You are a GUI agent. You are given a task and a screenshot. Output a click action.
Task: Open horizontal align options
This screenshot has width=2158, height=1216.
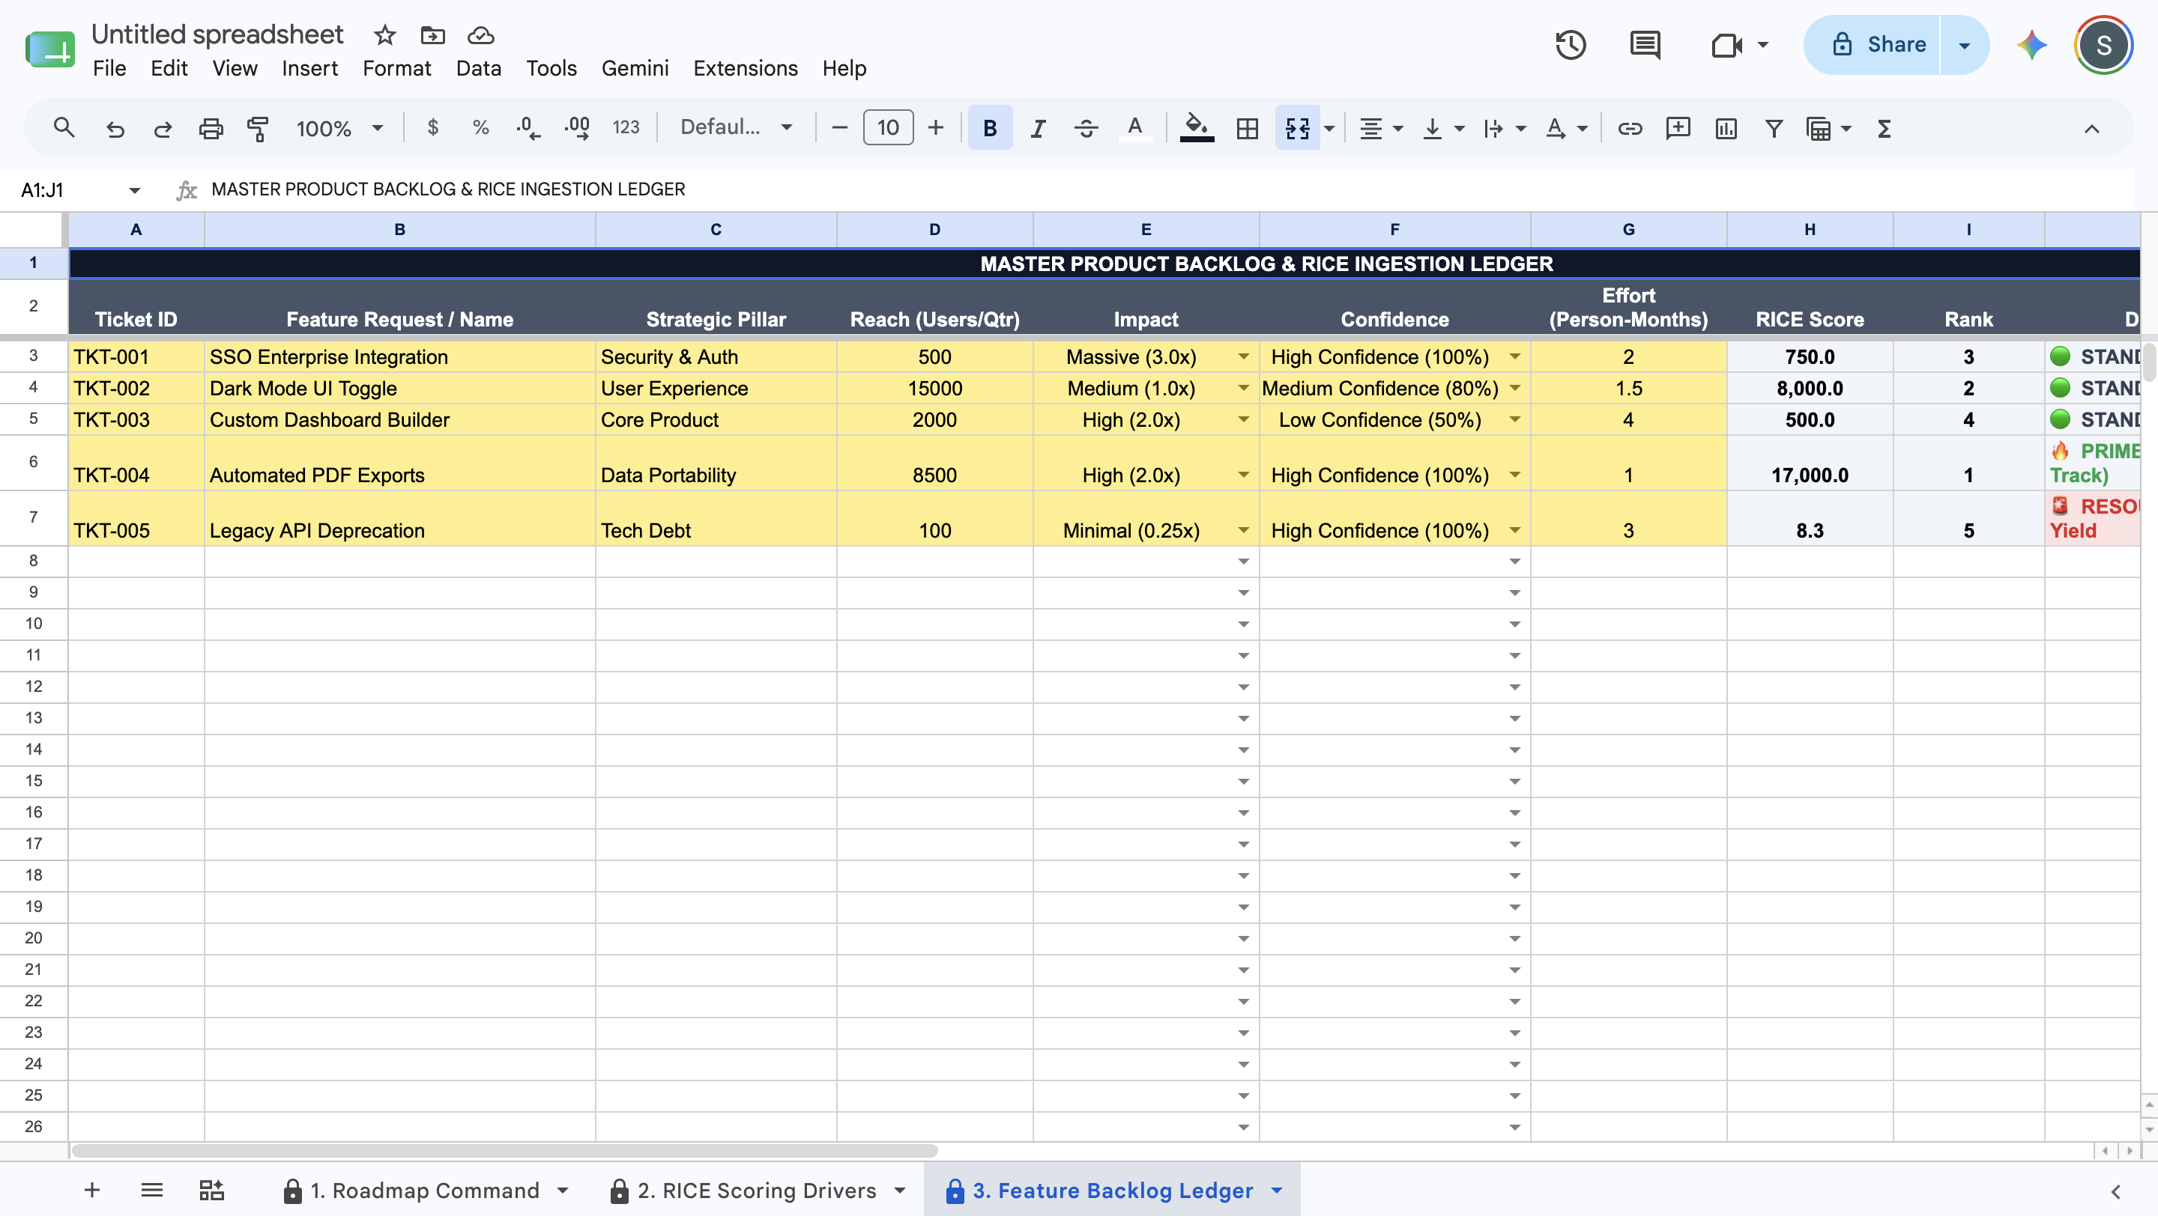(1379, 128)
